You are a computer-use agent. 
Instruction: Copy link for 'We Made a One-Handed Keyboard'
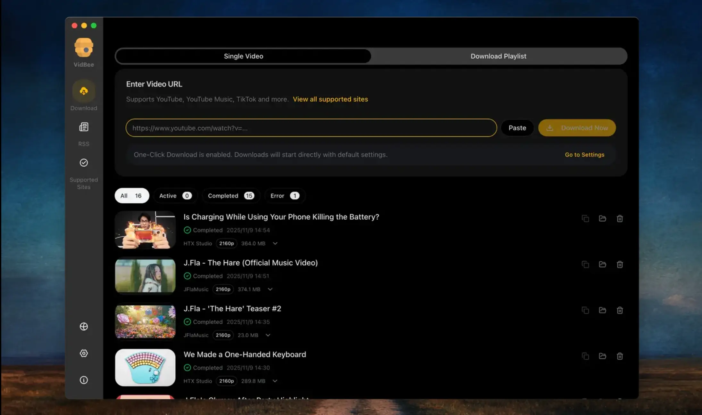click(x=585, y=356)
